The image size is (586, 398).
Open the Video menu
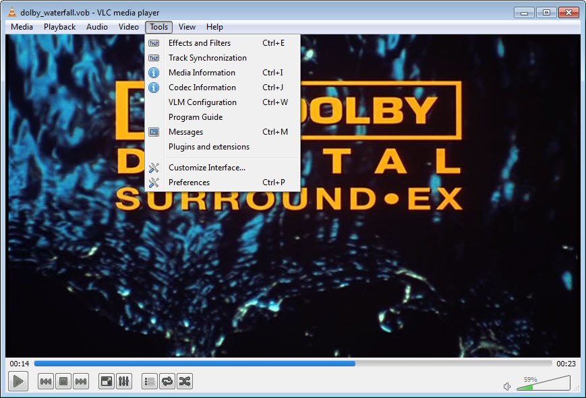(129, 27)
